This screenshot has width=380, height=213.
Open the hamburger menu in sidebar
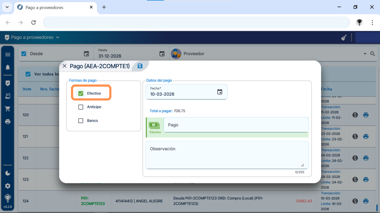click(8, 54)
